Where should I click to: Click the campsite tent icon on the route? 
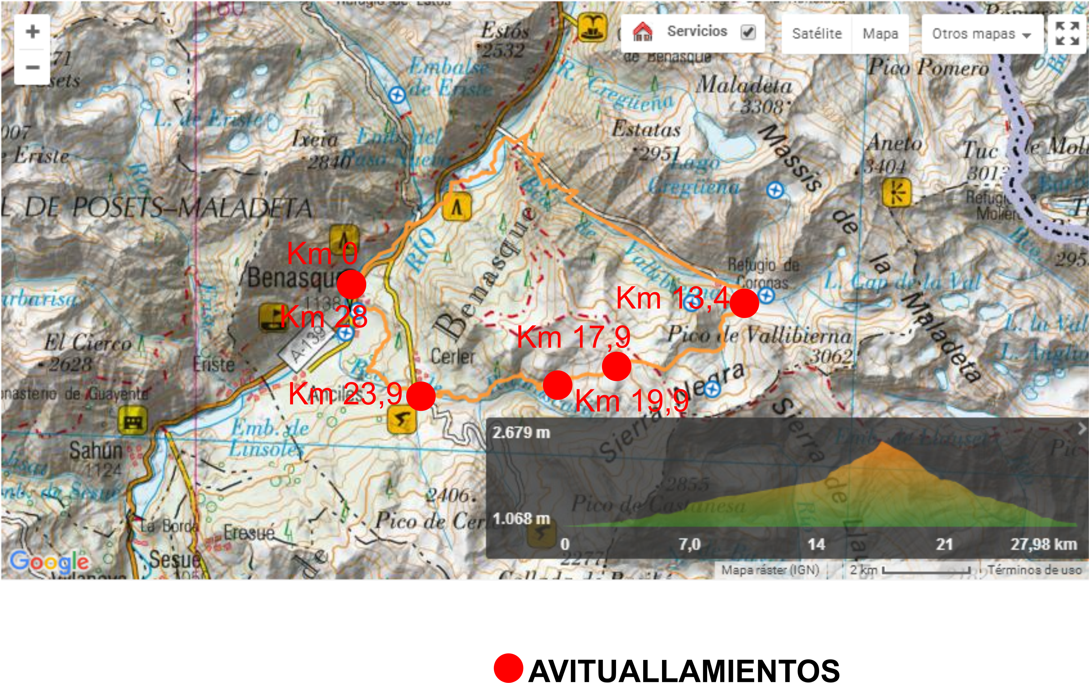[457, 207]
